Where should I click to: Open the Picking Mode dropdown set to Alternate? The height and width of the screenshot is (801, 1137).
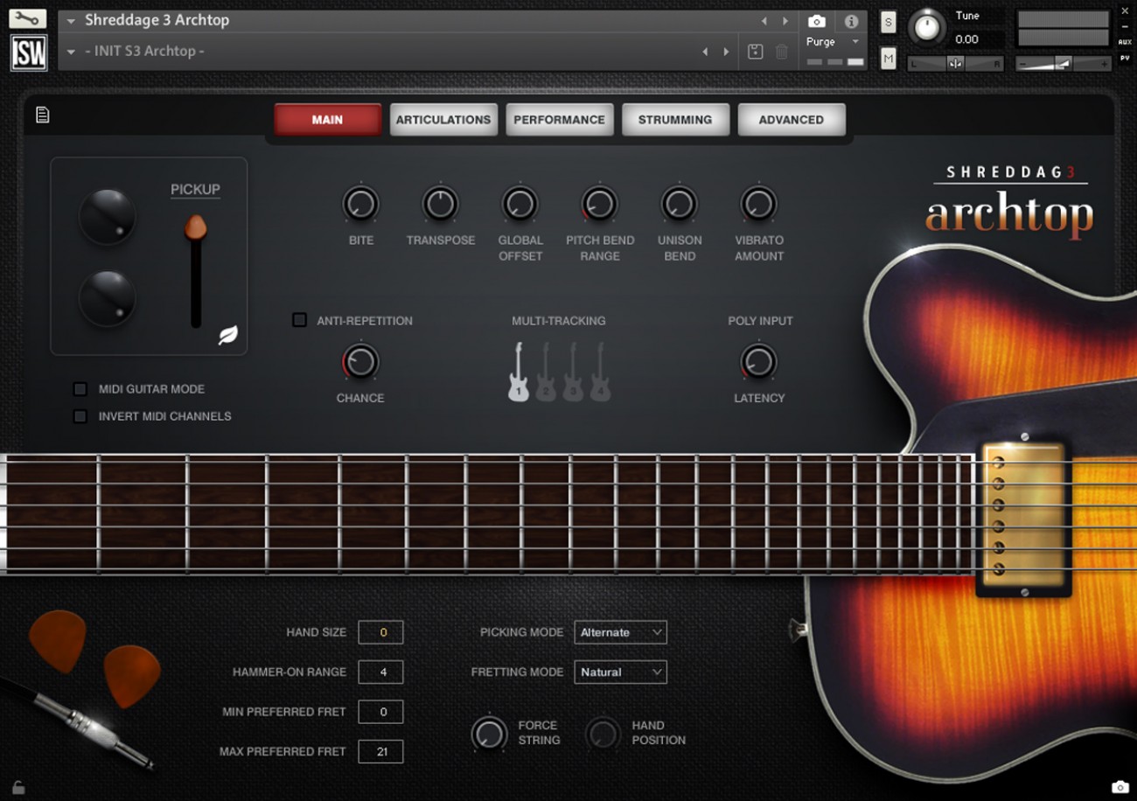620,631
